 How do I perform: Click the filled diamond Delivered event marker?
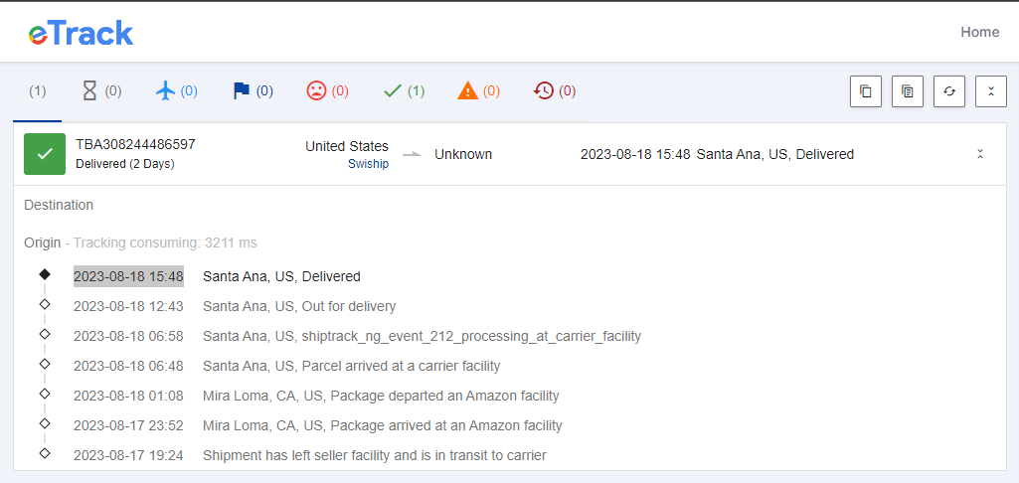coord(44,274)
